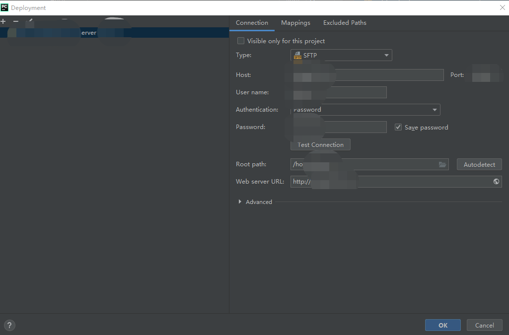
Task: Select the server entry in the list
Action: coord(114,33)
